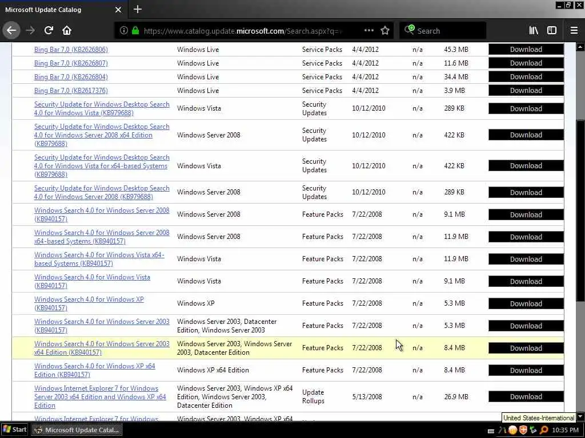
Task: Click the network connection tray icon
Action: pyautogui.click(x=534, y=430)
